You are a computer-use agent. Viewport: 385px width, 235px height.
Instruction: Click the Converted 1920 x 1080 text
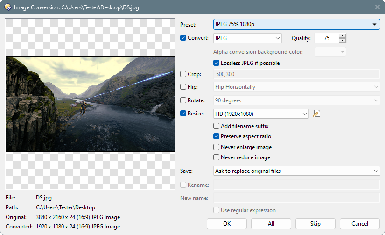(78, 227)
